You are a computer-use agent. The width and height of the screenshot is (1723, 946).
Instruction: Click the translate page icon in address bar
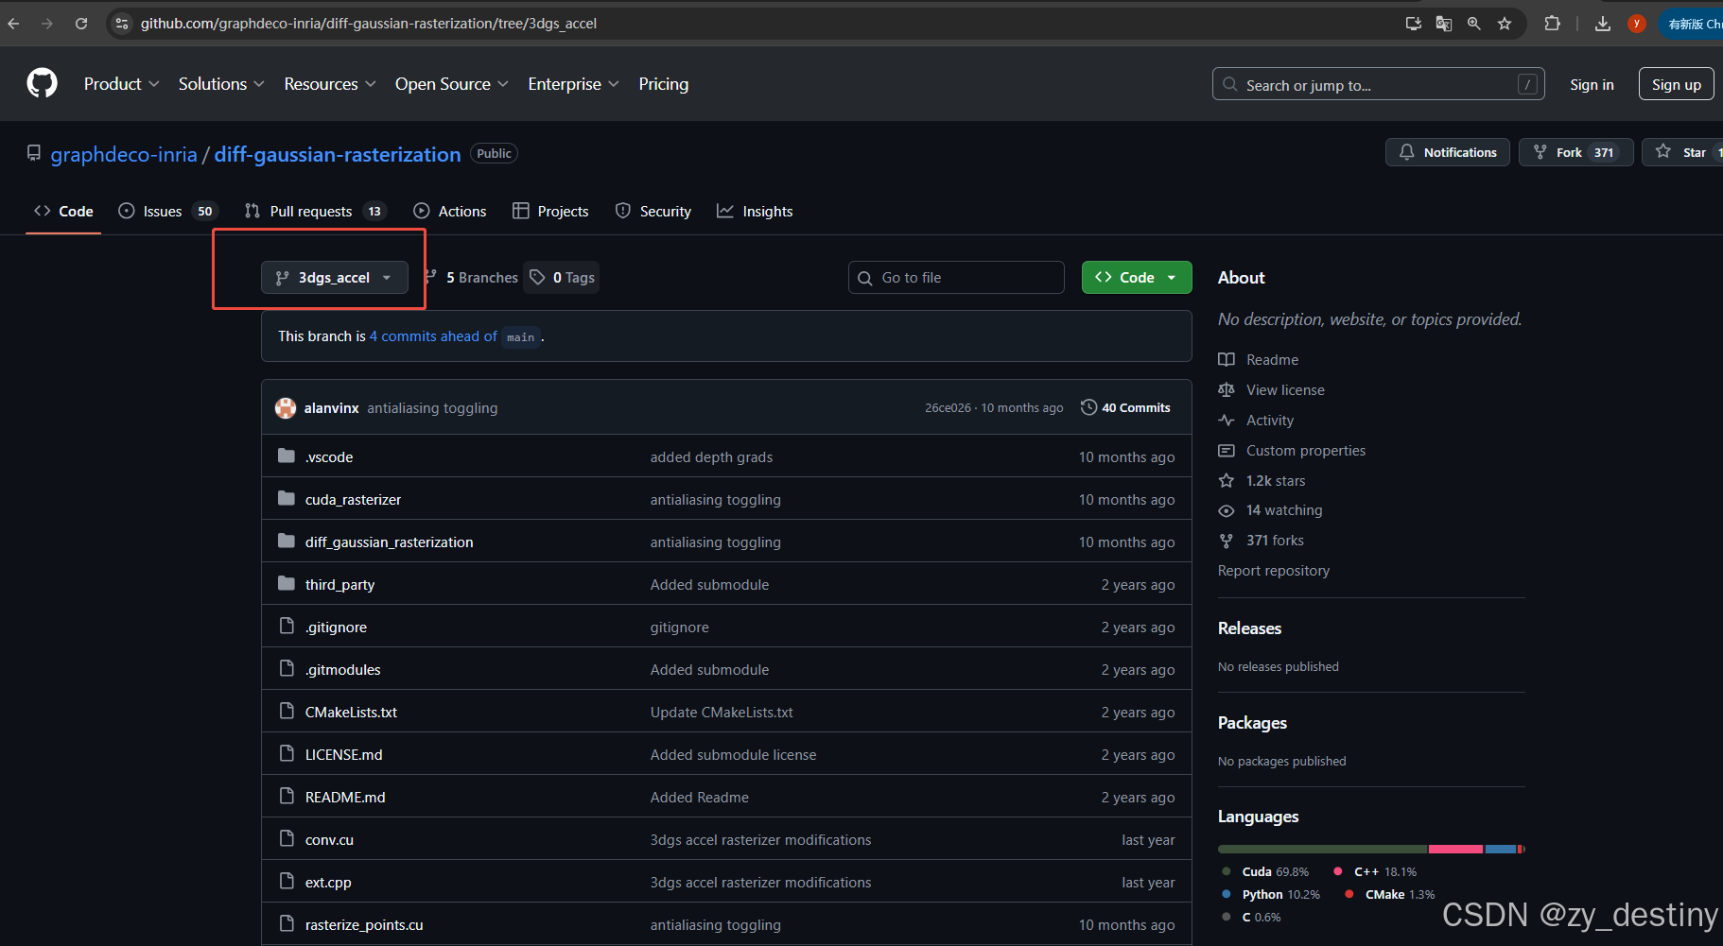(1444, 24)
